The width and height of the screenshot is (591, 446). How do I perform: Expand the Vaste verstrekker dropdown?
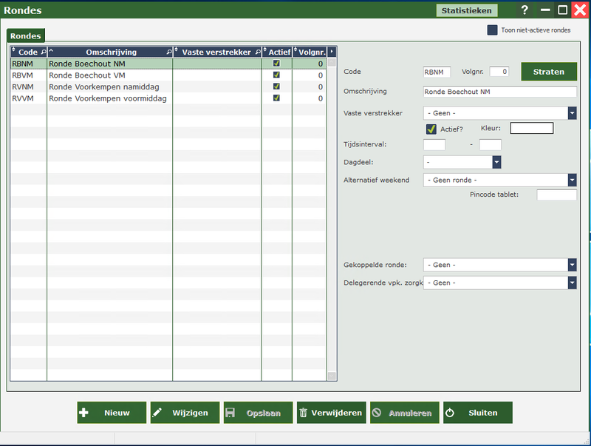click(x=572, y=113)
